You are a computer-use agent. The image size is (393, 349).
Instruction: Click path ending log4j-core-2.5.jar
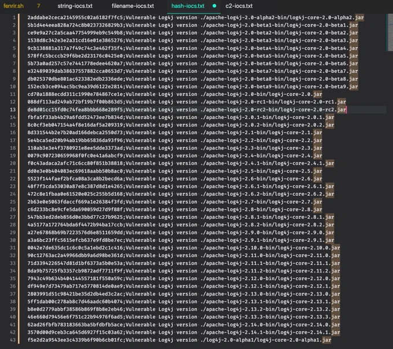(x=261, y=171)
